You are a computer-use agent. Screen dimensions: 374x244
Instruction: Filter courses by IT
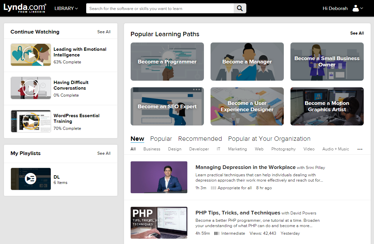218,149
